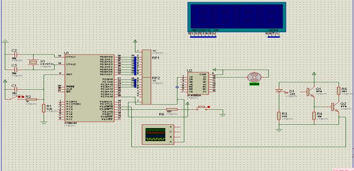
Task: Click the Q1 transistor symbol
Action: [311, 92]
